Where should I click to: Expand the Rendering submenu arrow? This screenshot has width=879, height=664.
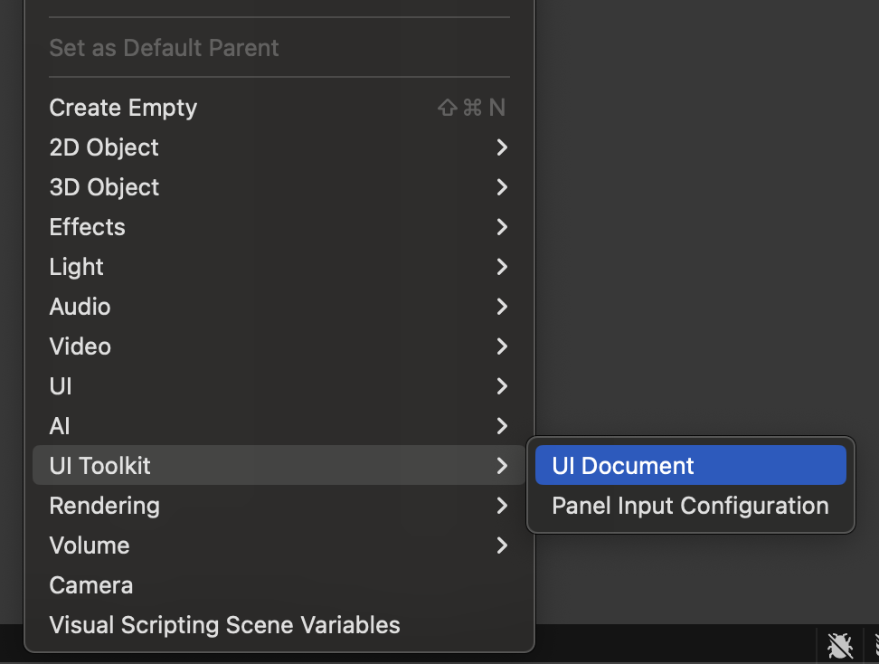(502, 506)
